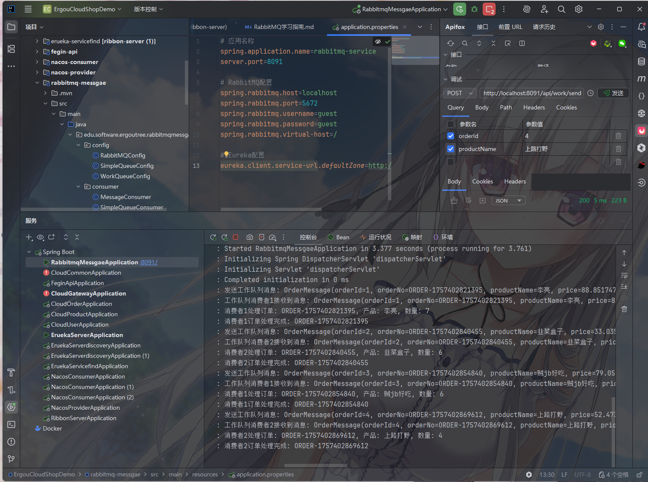Open the :8091/ link of RabbitmqMessgaeApplication
The image size is (648, 482).
pyautogui.click(x=148, y=262)
